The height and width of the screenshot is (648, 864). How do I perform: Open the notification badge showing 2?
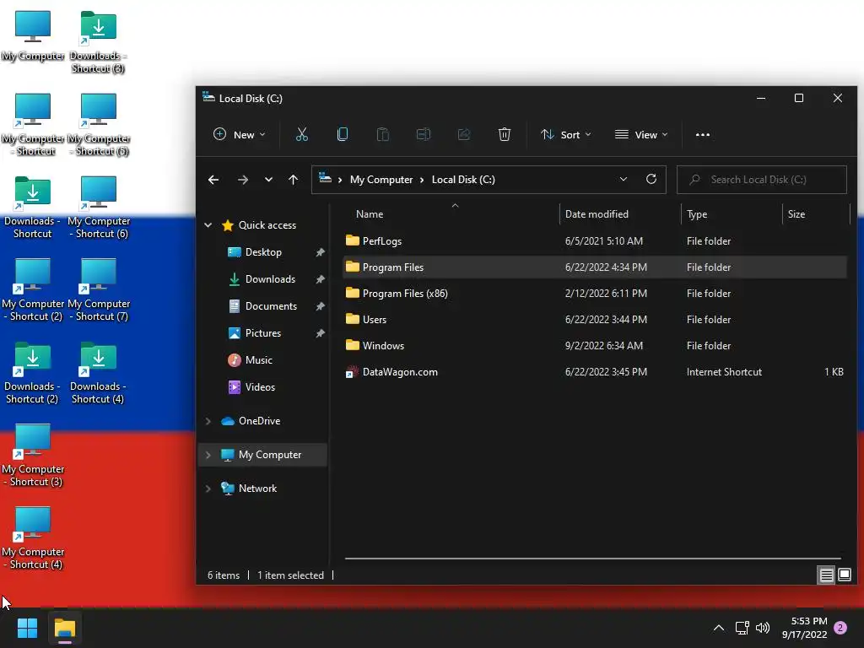click(x=840, y=628)
